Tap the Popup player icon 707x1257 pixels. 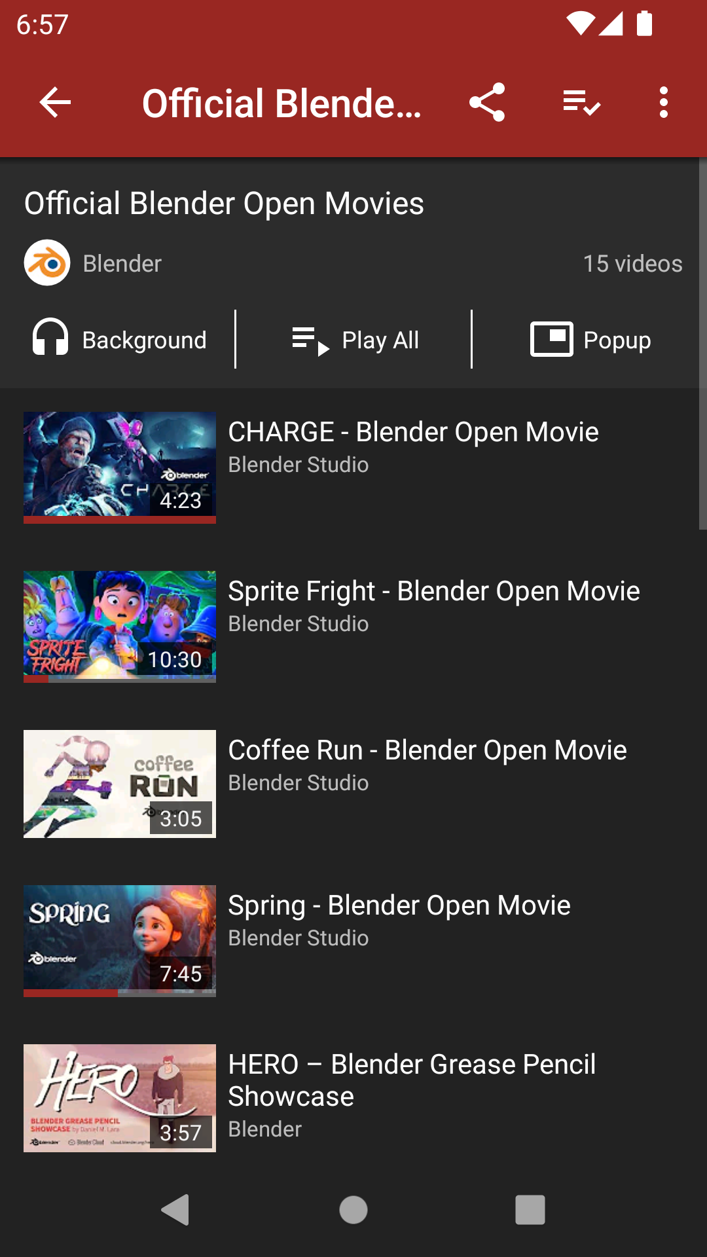point(551,339)
